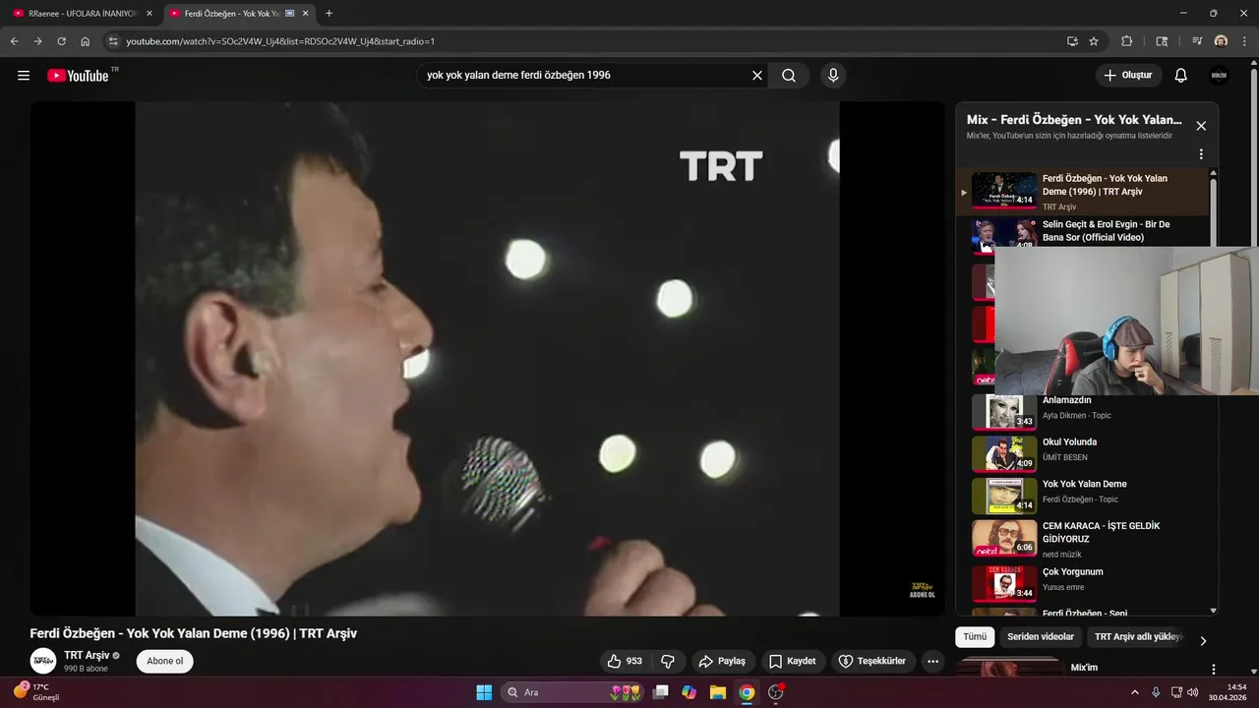Open the YouTube account avatar menu

[1220, 76]
